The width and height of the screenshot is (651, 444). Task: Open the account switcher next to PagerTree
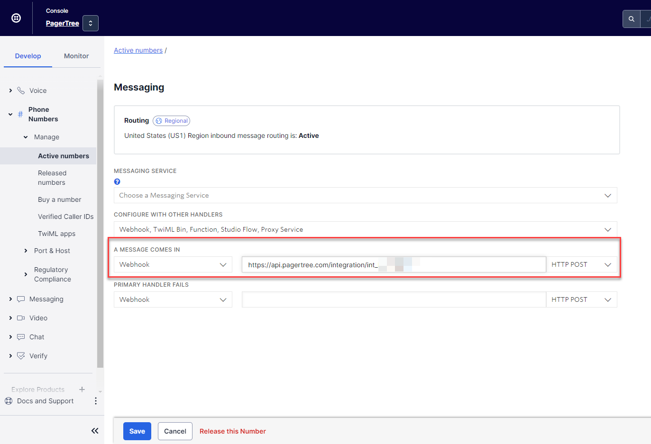[91, 23]
